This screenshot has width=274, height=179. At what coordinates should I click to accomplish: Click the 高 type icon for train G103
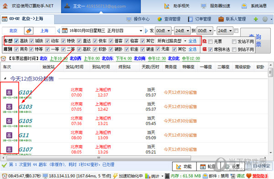pos(9,107)
